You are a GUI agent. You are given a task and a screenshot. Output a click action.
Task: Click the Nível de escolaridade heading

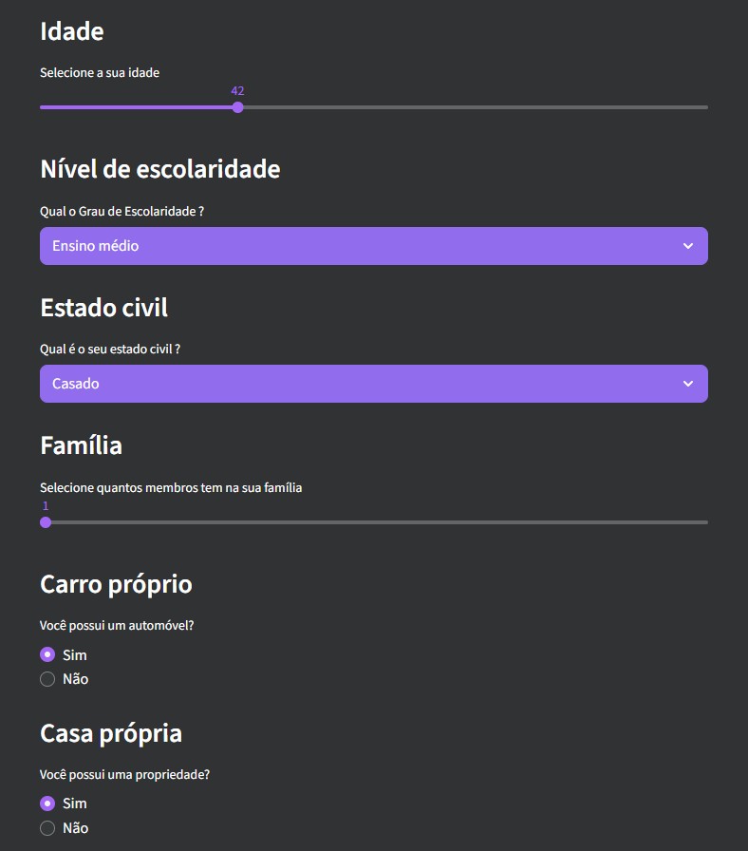[159, 169]
